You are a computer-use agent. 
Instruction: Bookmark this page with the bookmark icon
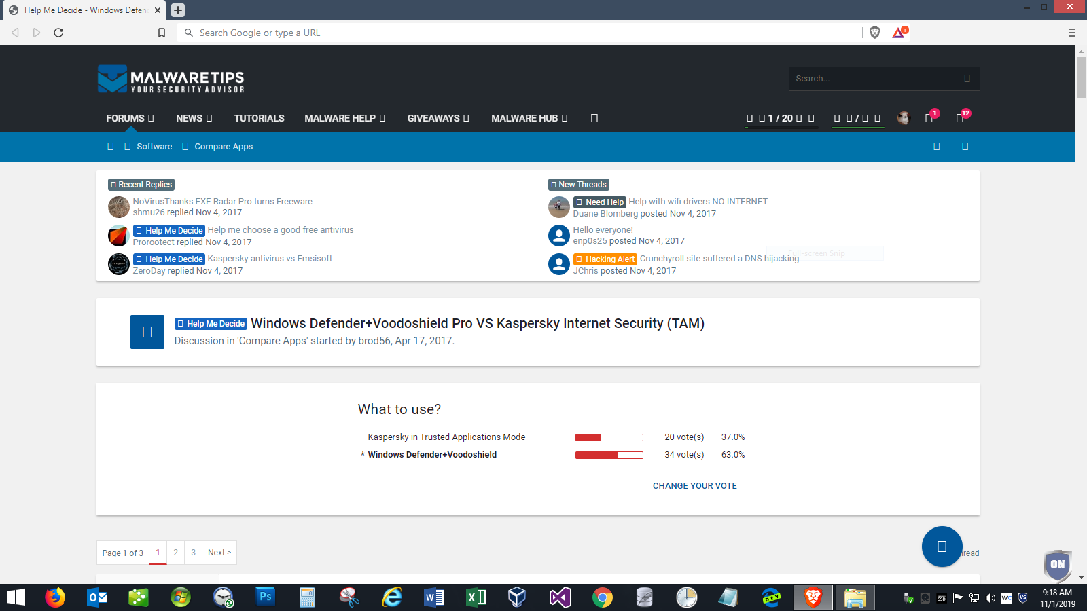click(162, 33)
